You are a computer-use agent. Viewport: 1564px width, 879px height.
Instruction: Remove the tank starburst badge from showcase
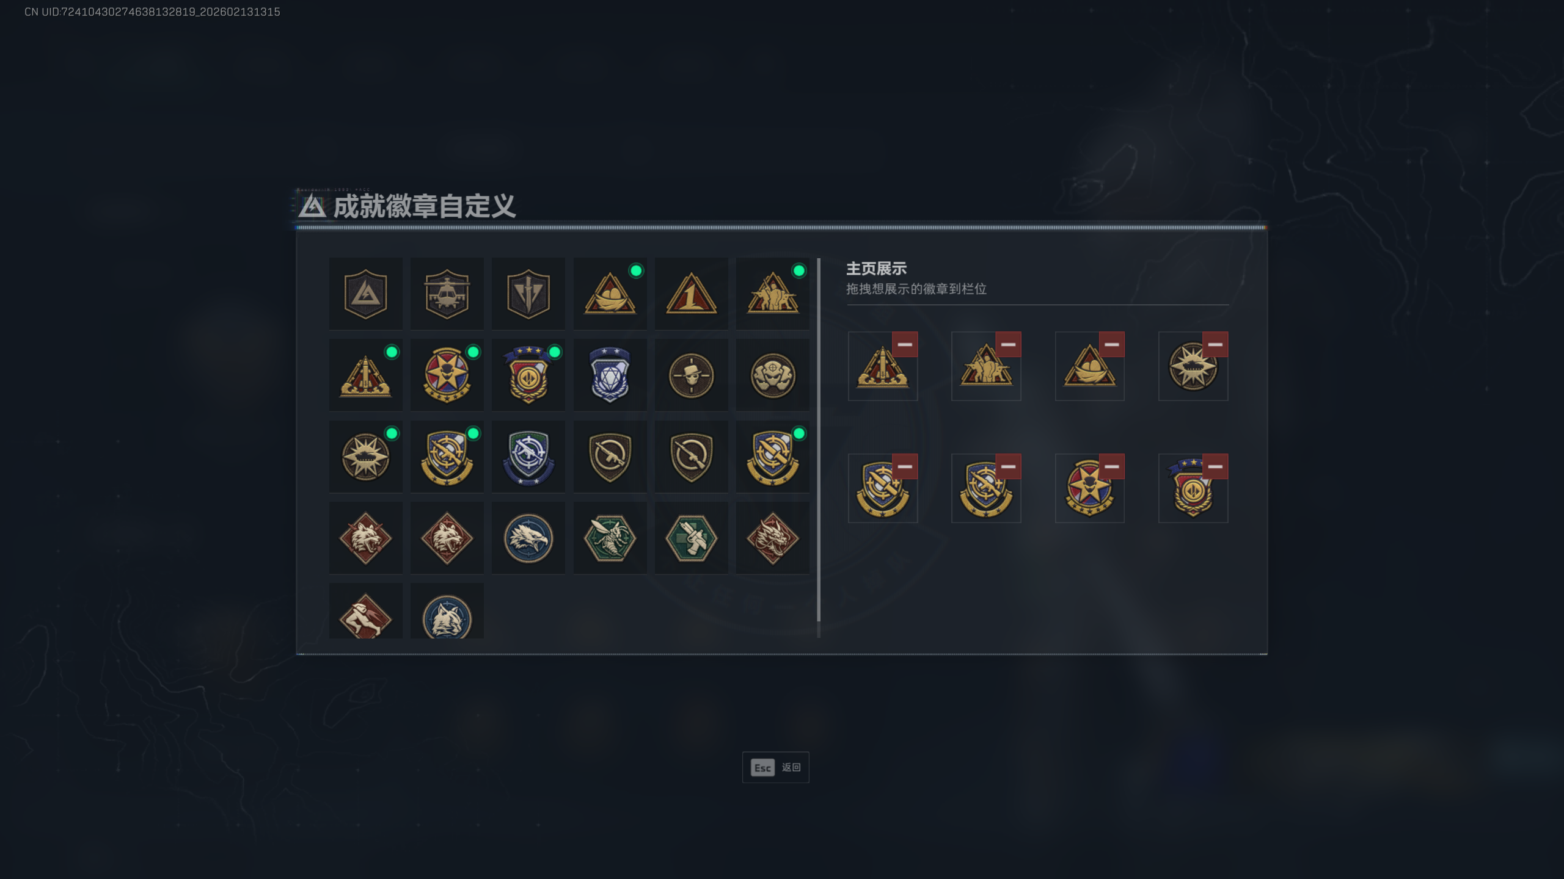[x=1215, y=344]
